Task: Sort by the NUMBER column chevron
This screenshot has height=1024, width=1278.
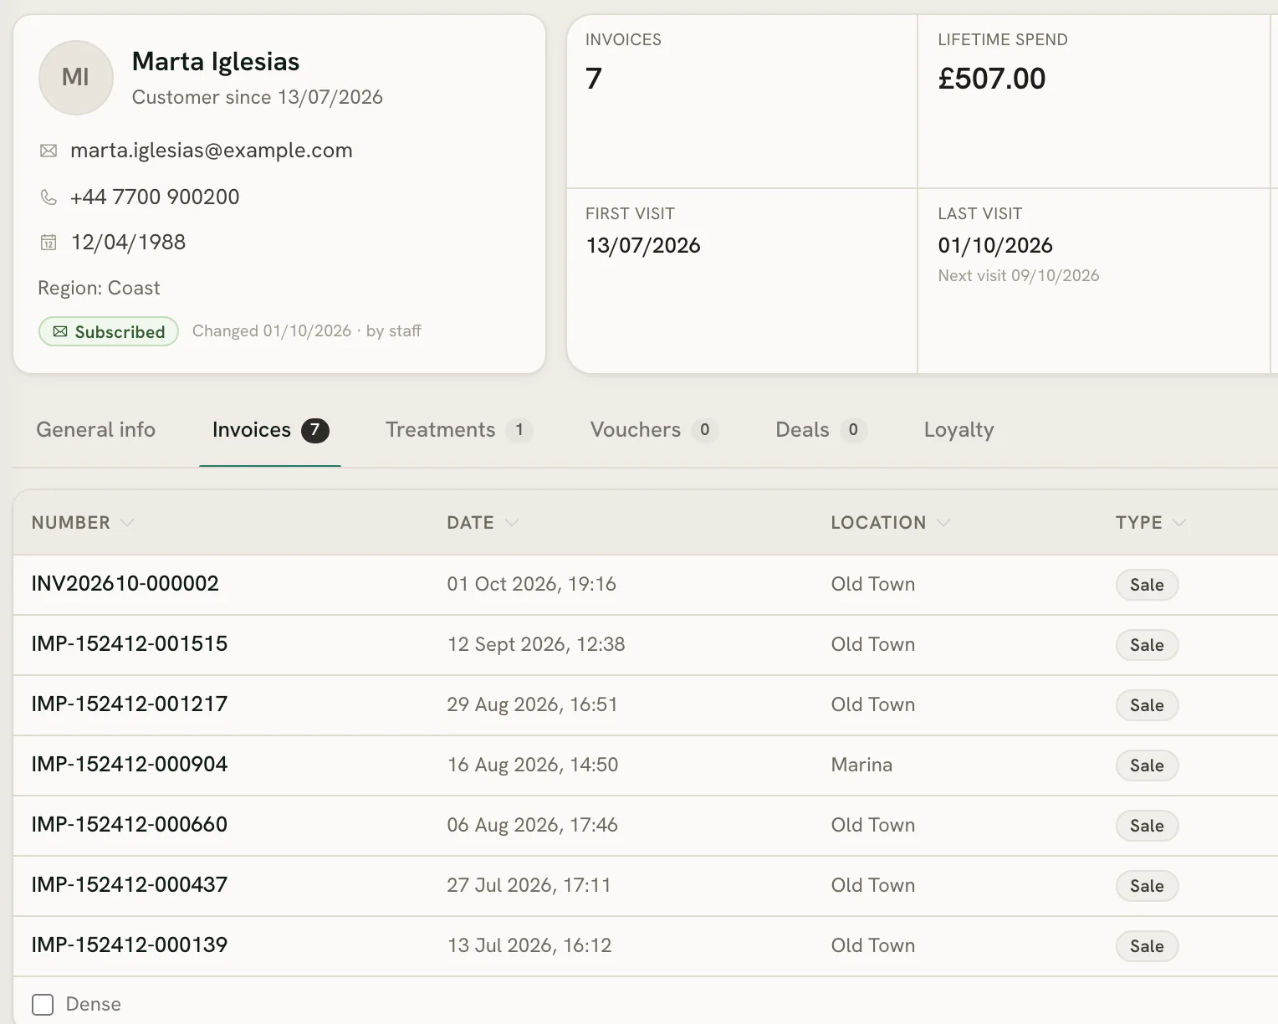Action: tap(127, 523)
